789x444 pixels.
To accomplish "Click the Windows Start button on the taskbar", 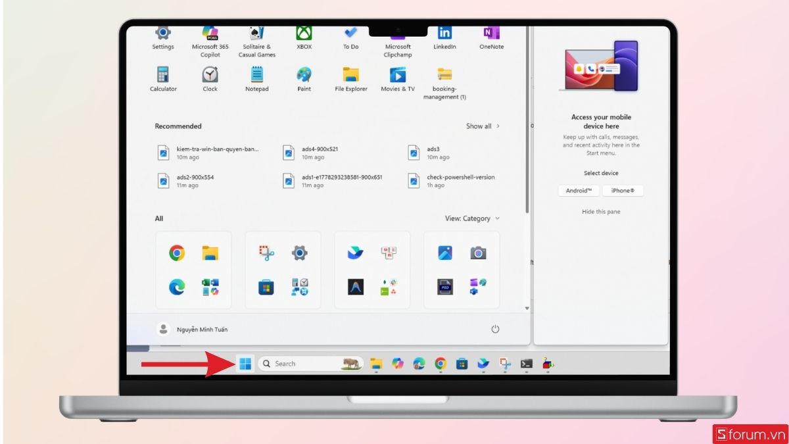I will pyautogui.click(x=245, y=364).
